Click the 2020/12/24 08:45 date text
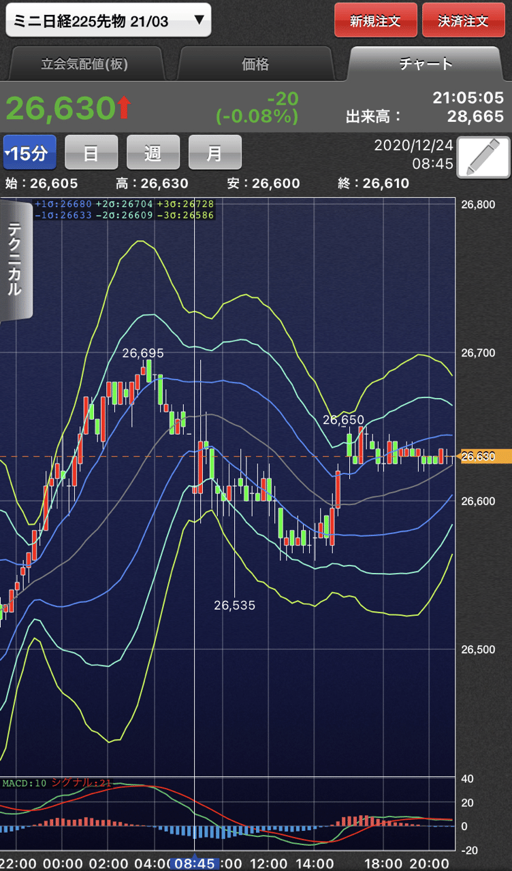The height and width of the screenshot is (871, 512). tap(413, 154)
